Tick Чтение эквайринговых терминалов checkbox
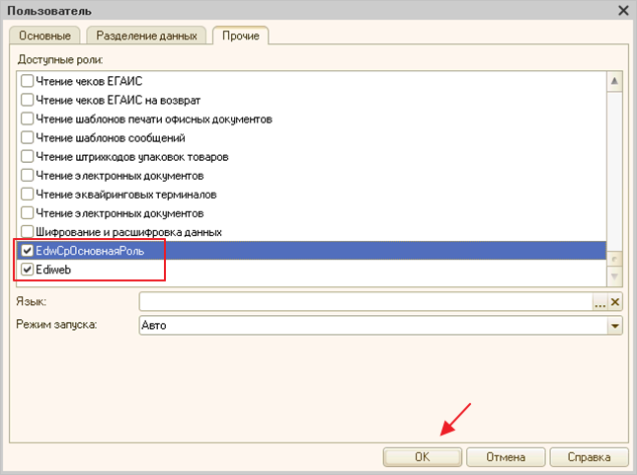 (28, 195)
